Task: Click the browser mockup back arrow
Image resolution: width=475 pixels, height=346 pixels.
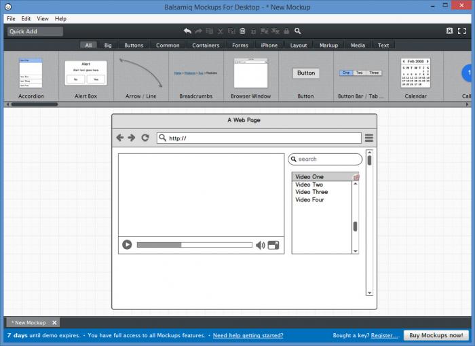Action: pos(120,138)
